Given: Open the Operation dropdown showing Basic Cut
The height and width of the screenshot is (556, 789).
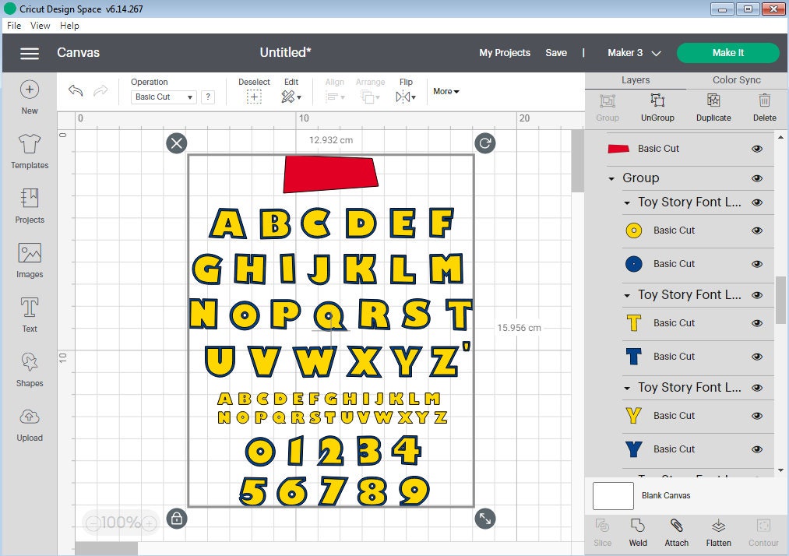Looking at the screenshot, I should (x=164, y=95).
